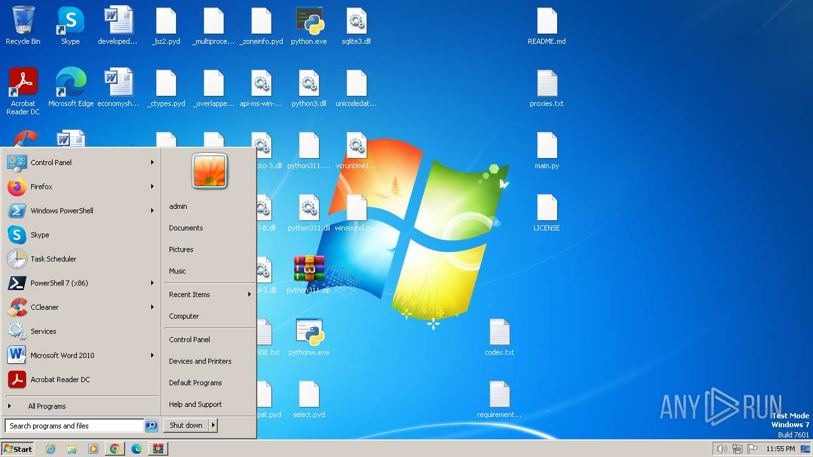The width and height of the screenshot is (813, 457).
Task: Open shut down options arrow
Action: click(213, 425)
